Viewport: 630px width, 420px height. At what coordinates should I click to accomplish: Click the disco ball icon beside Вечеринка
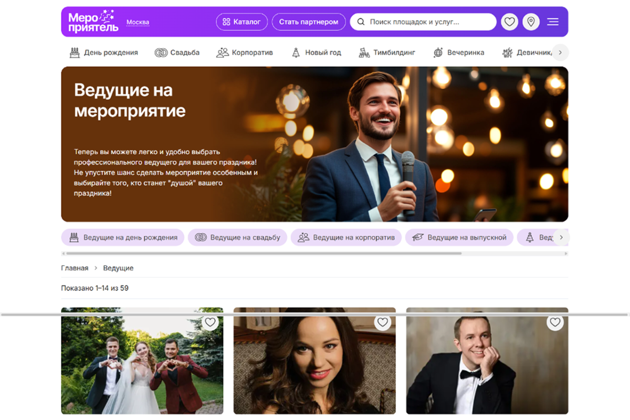438,52
